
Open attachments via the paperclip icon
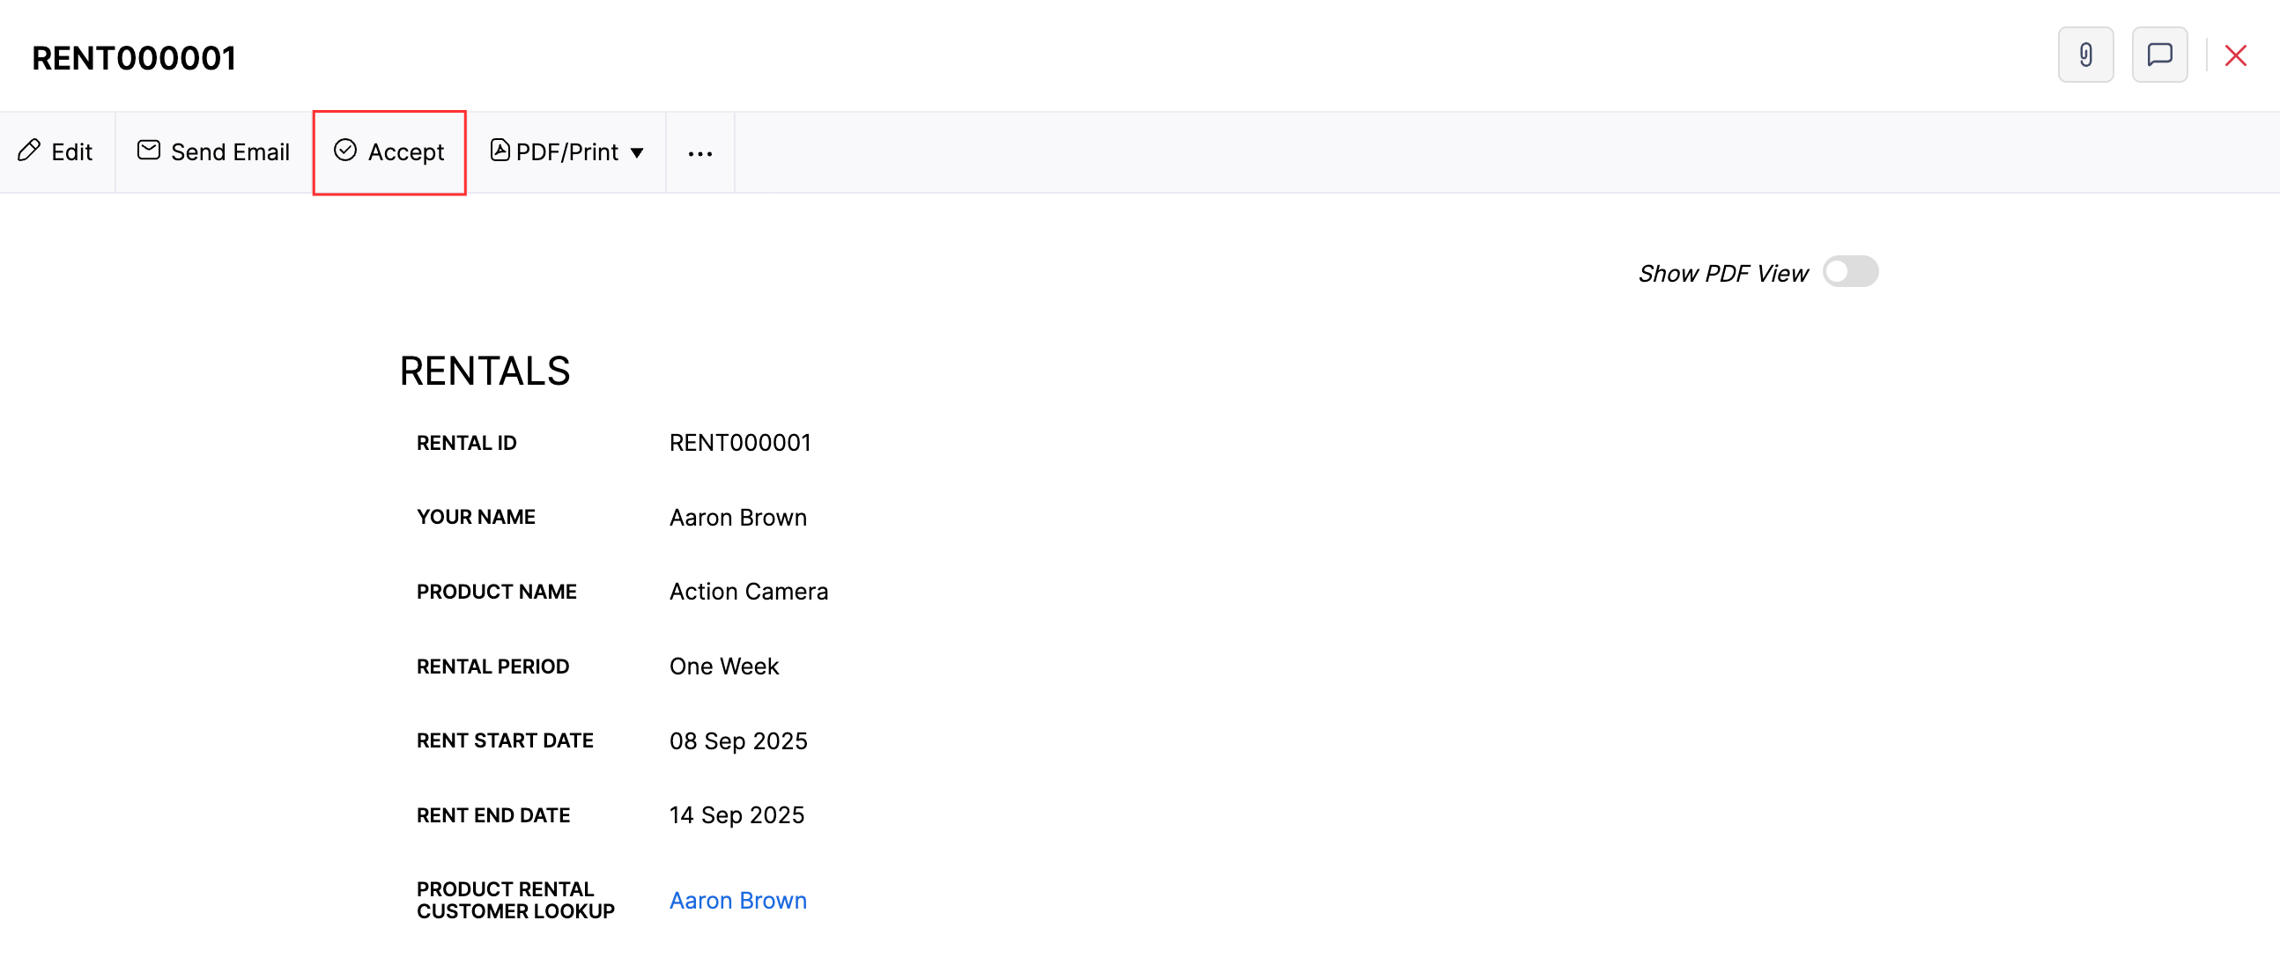point(2085,55)
